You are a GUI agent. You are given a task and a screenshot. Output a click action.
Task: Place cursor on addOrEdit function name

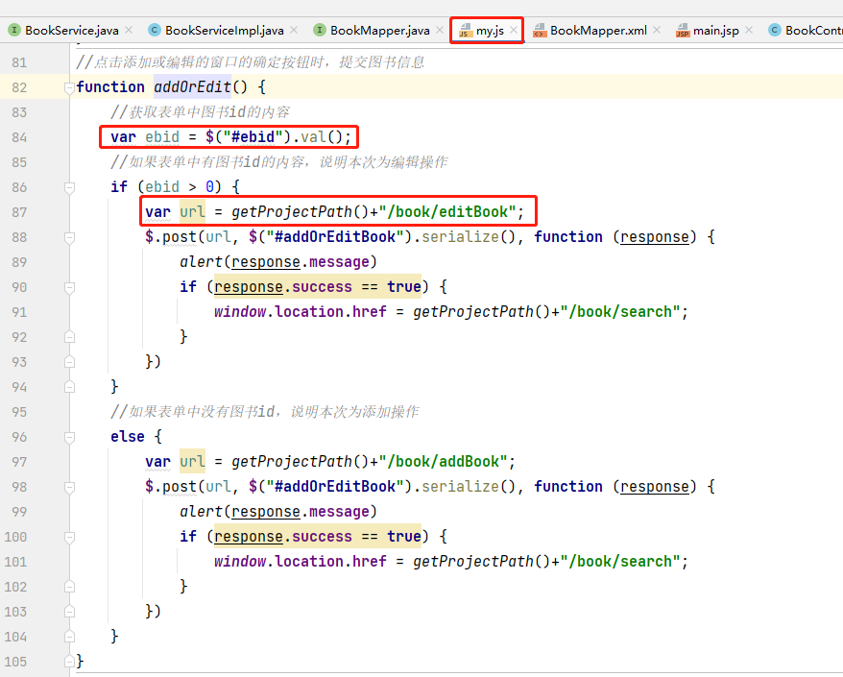click(192, 87)
